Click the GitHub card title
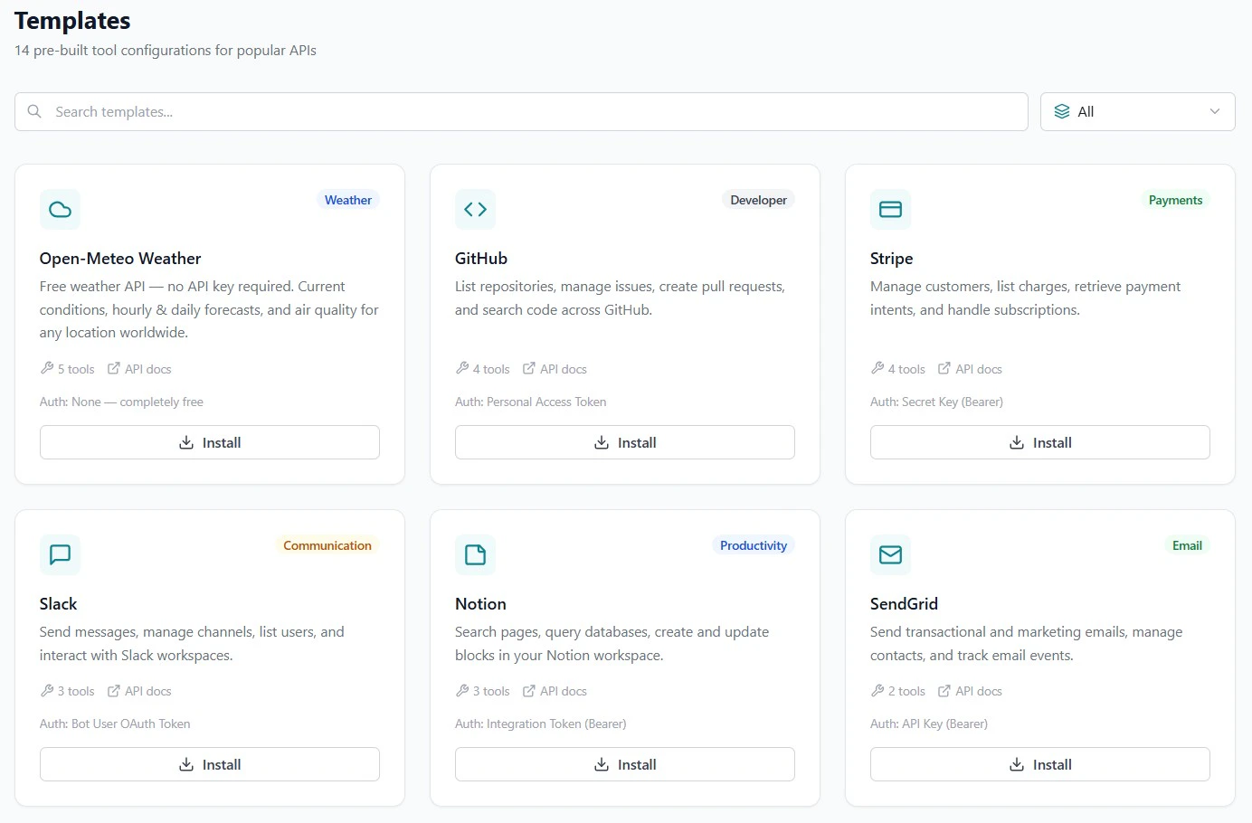Screen dimensions: 1252x823 tap(481, 259)
